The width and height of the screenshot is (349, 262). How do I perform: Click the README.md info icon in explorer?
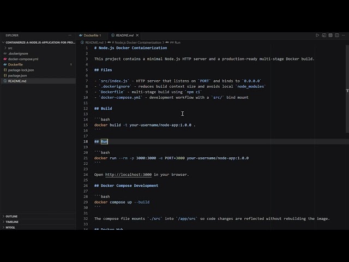5,81
